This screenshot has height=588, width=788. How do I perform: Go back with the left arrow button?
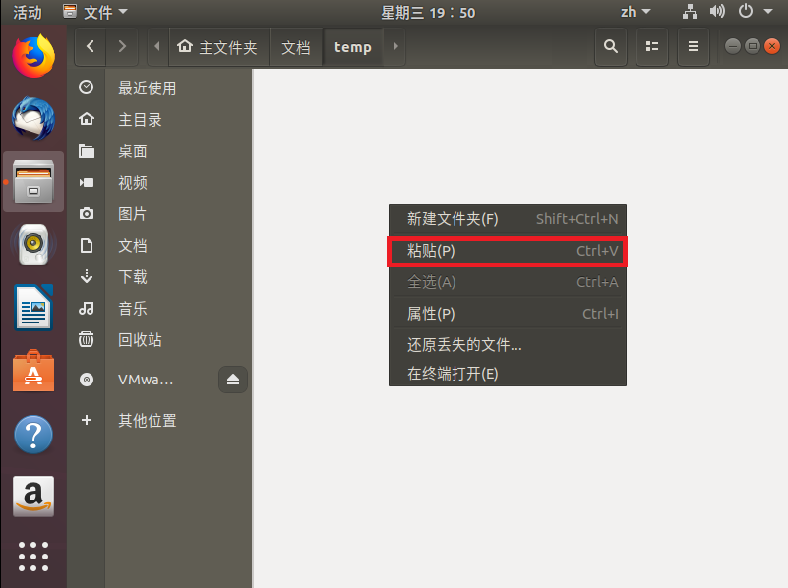click(x=91, y=46)
